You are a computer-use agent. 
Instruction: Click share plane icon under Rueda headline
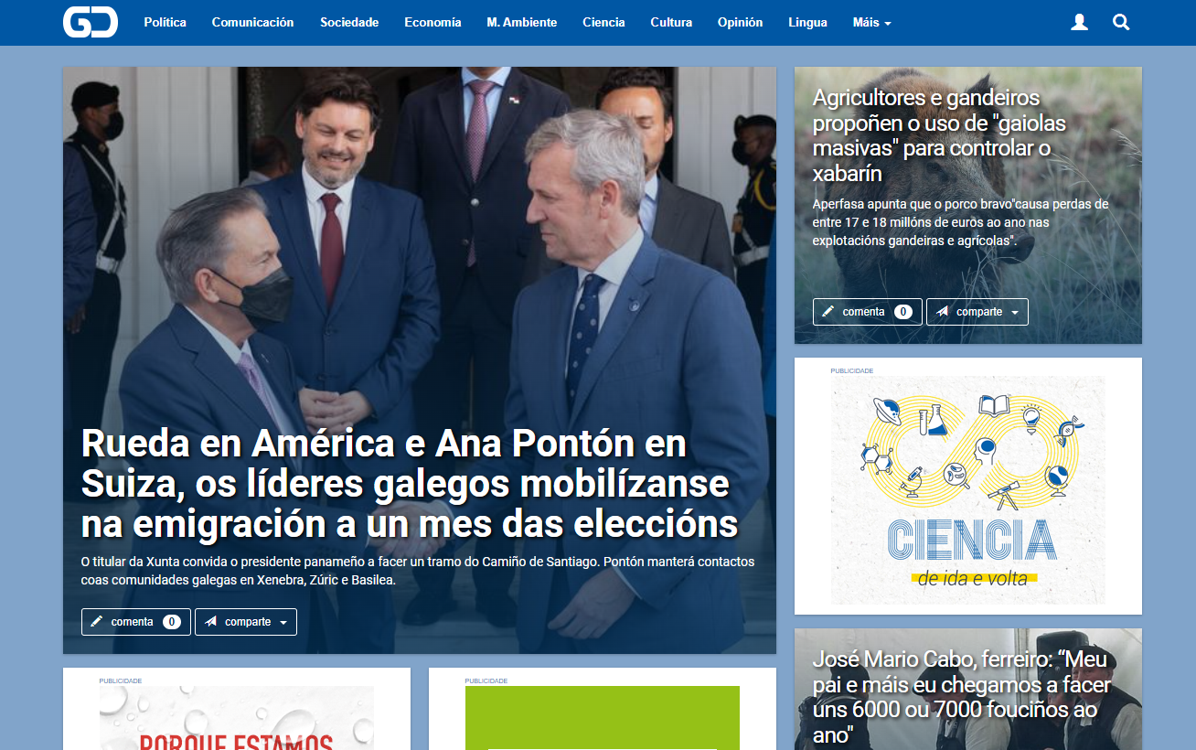[x=210, y=622]
